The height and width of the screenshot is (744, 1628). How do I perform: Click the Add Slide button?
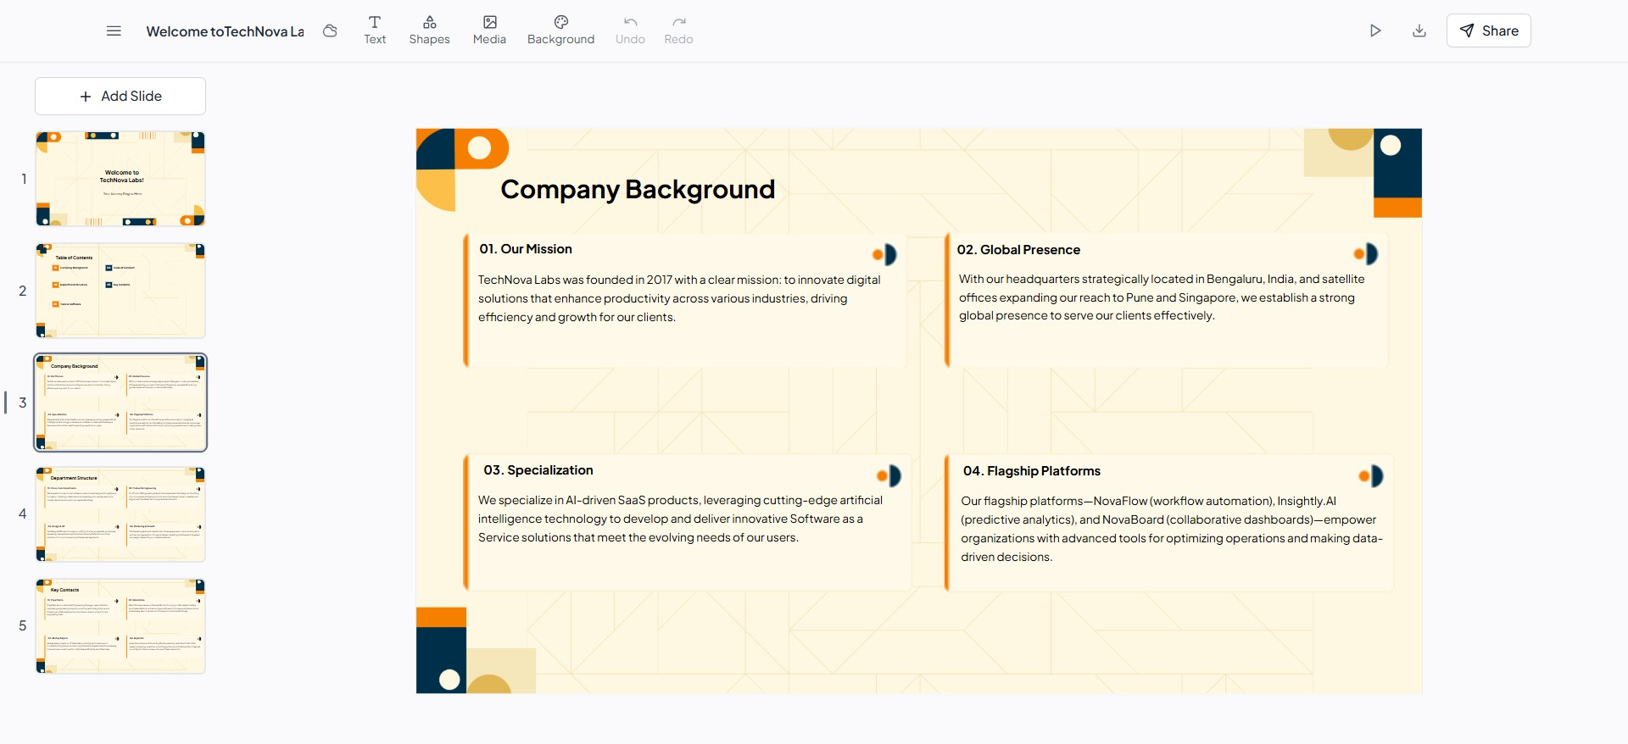[x=120, y=97]
